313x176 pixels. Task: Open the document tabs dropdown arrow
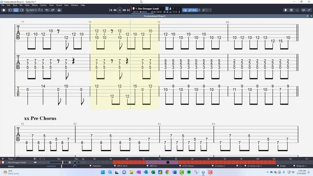tap(311, 16)
